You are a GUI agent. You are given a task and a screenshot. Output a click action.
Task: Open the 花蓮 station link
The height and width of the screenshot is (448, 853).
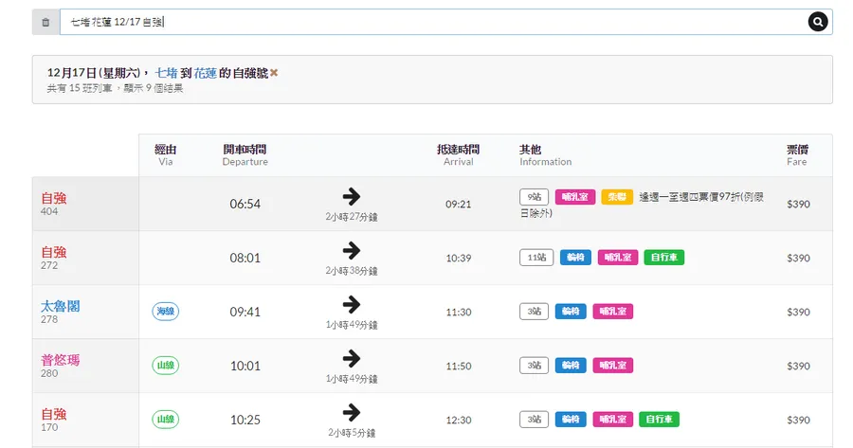tap(205, 73)
